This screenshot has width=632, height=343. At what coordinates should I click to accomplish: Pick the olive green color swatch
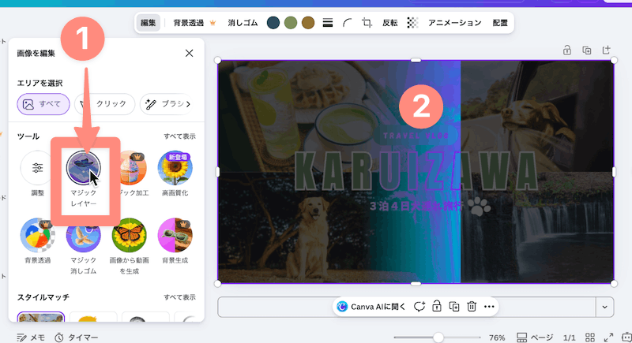click(x=291, y=23)
